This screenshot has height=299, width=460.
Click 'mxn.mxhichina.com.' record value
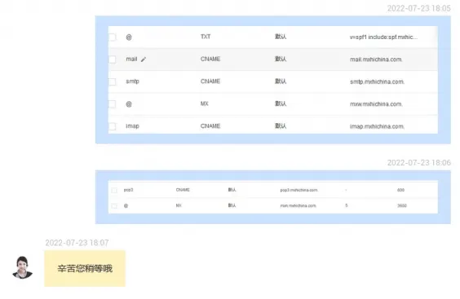point(298,206)
